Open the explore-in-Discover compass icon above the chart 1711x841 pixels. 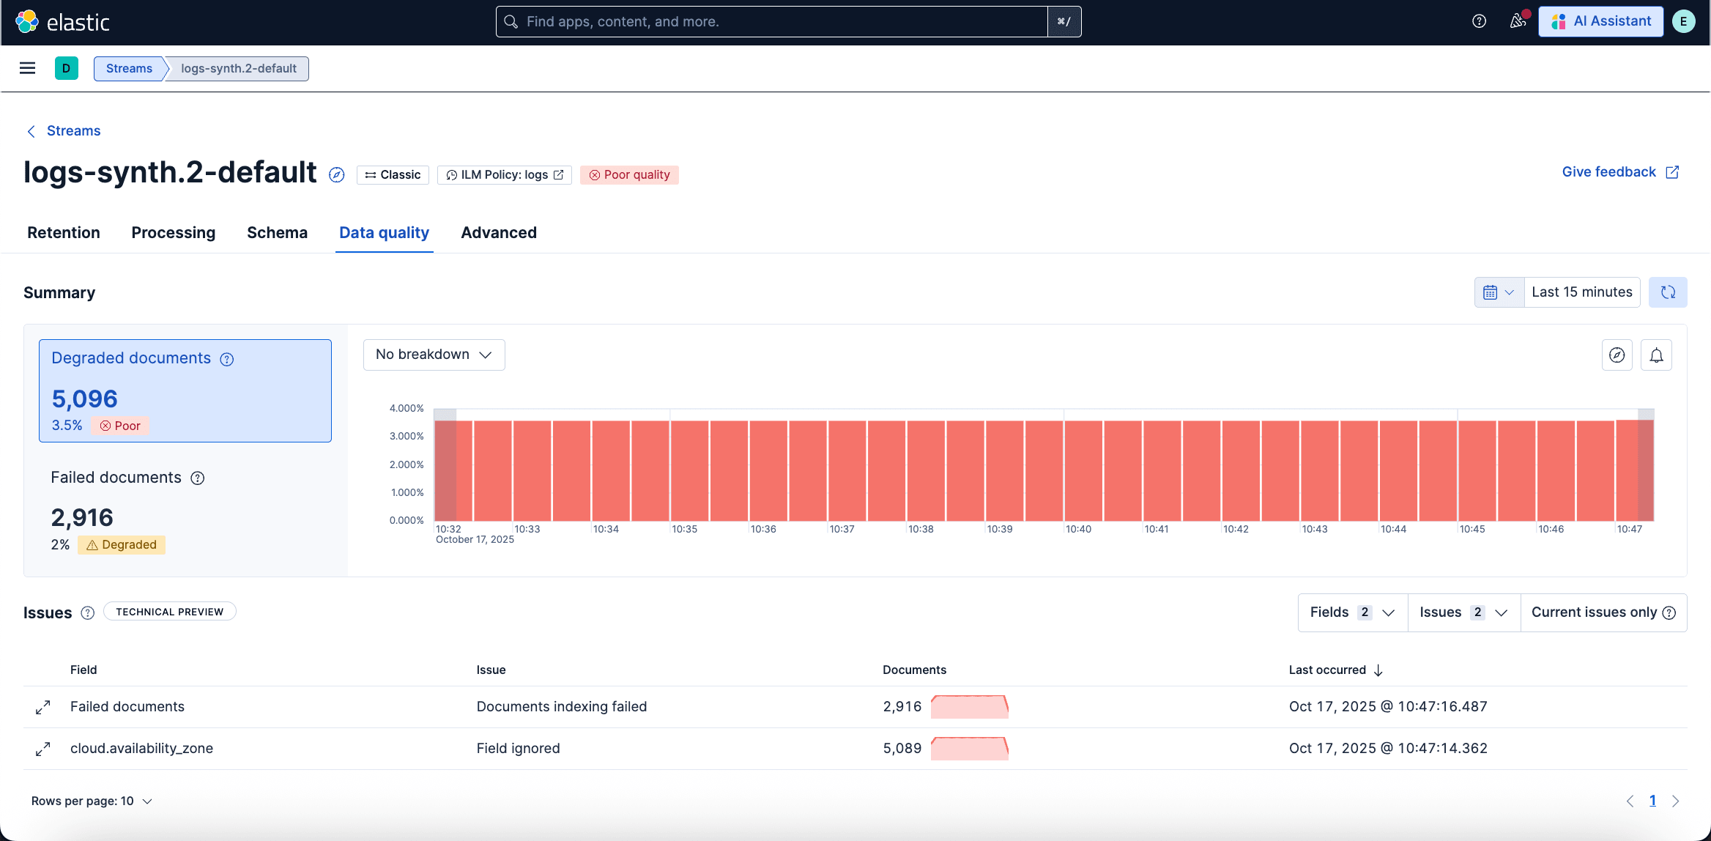pyautogui.click(x=1617, y=355)
